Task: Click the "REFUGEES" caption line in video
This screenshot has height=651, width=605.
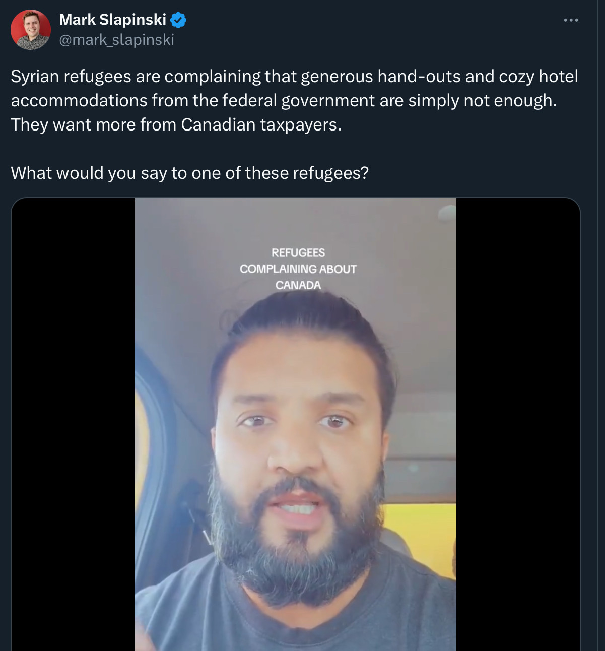Action: click(298, 253)
